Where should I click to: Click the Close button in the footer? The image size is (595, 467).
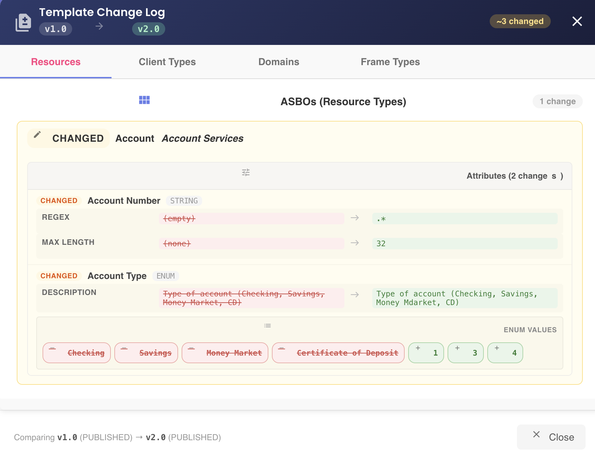(551, 437)
